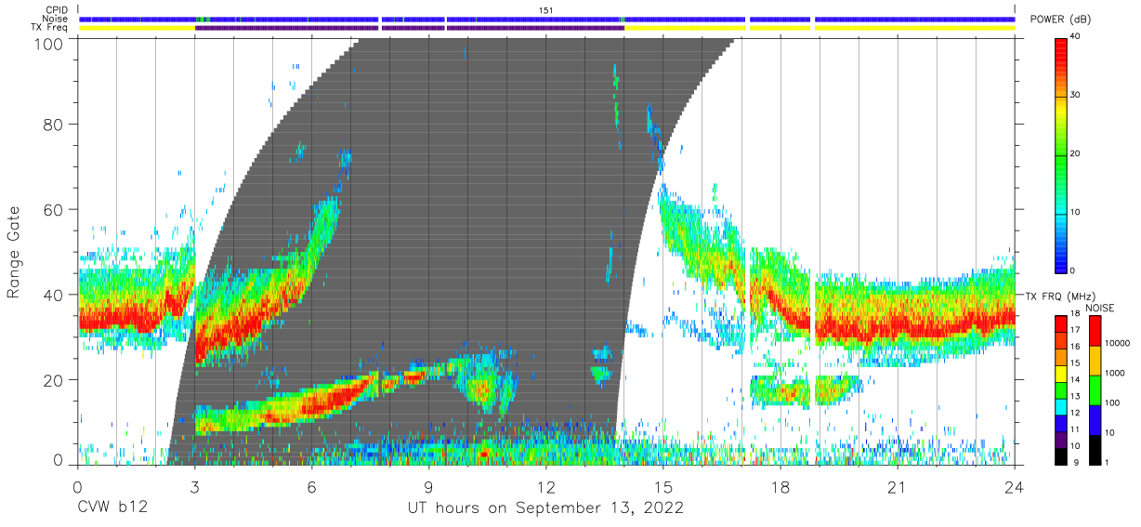Click the blue swatch of NOISE legend
Viewport: 1141px width, 527px height.
point(1095,419)
